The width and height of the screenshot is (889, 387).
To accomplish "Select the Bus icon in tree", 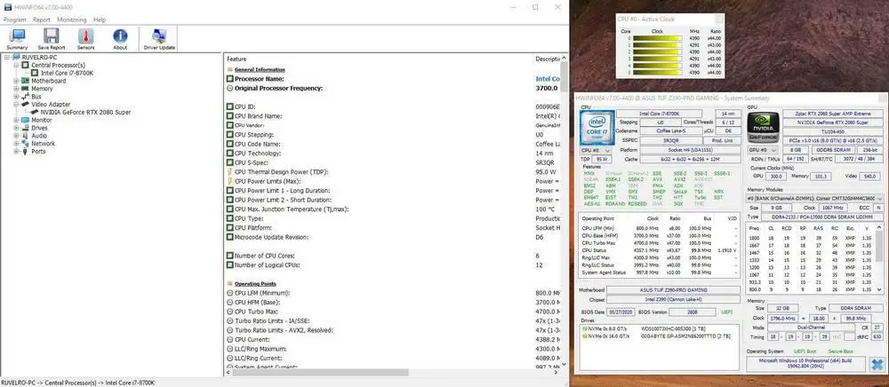I will (x=26, y=97).
